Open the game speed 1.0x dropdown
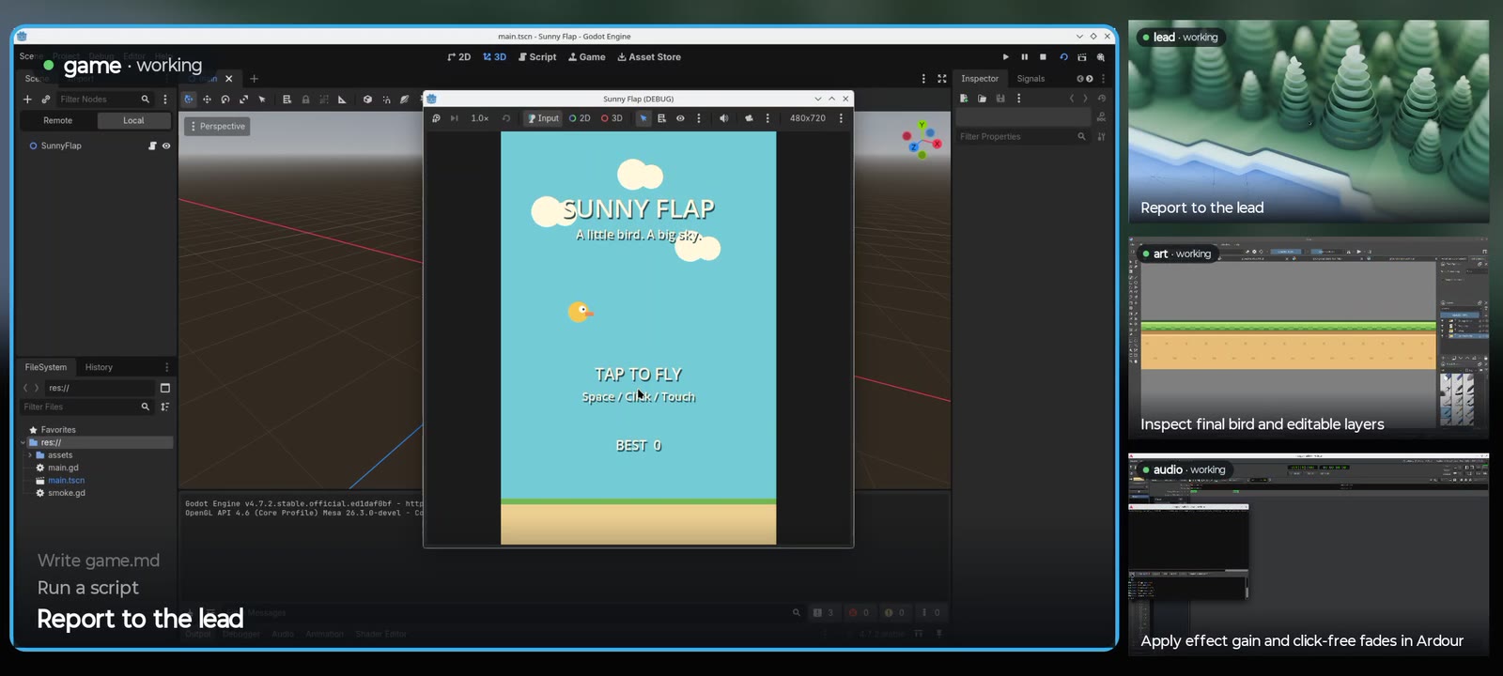 click(x=479, y=118)
